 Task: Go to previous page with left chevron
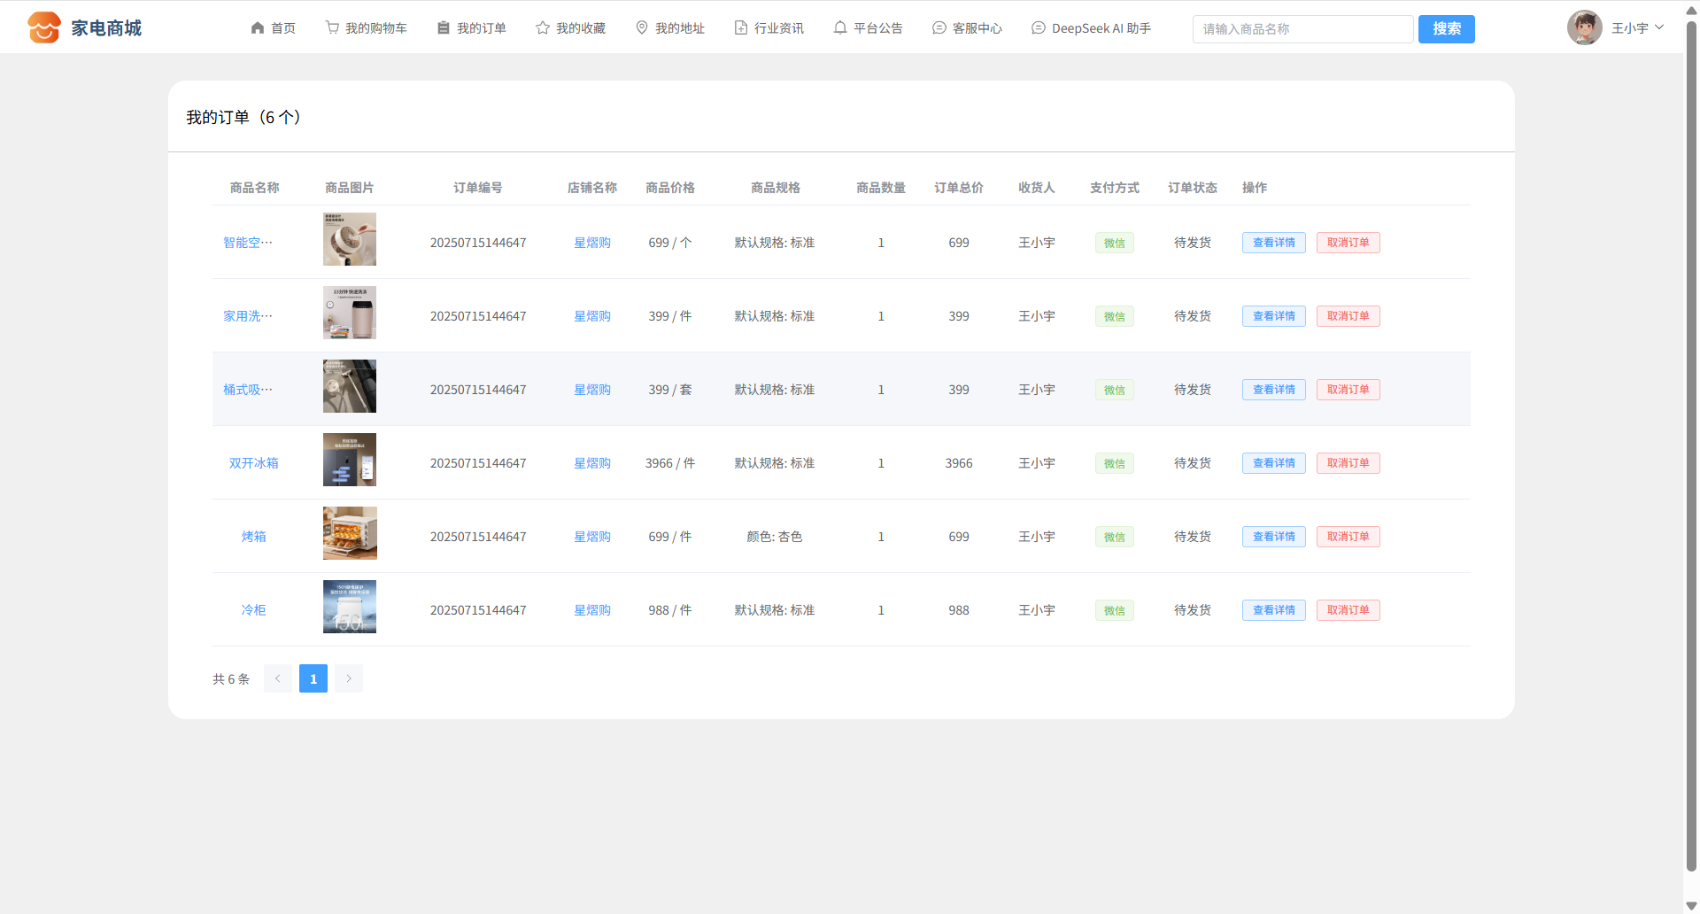pos(277,678)
